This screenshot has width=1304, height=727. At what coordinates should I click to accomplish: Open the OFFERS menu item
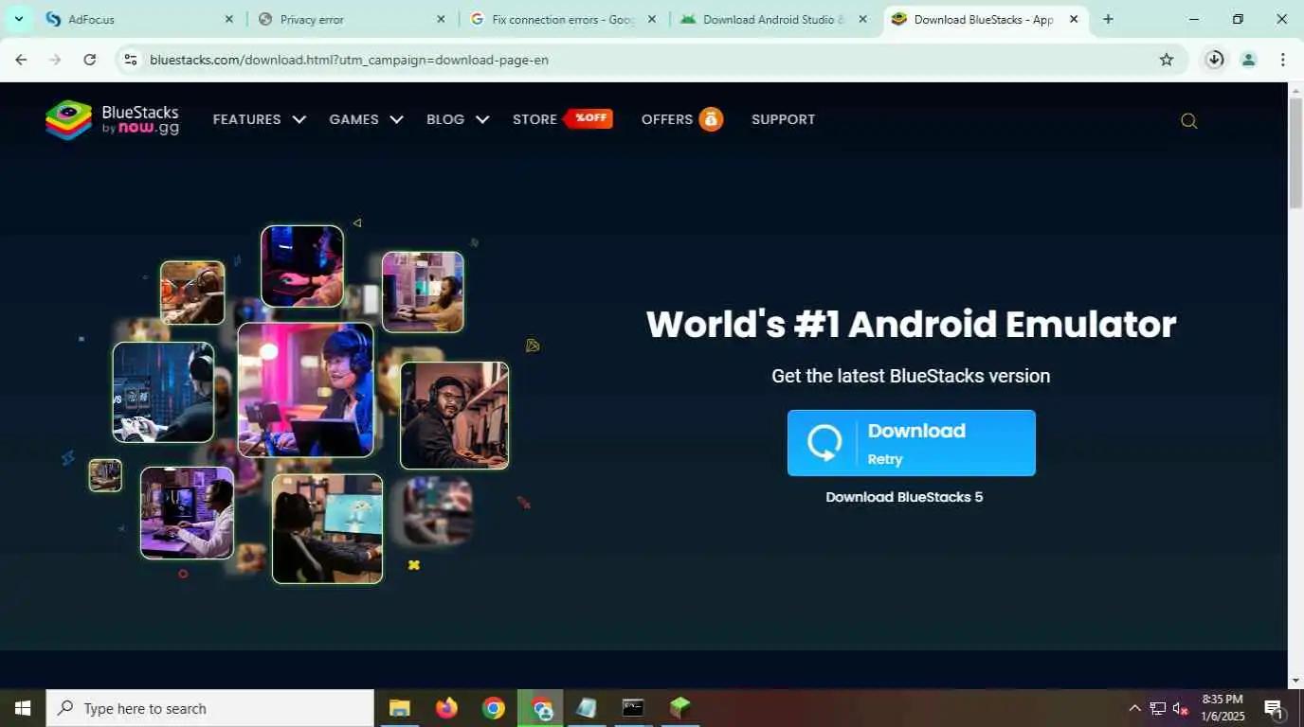click(x=667, y=119)
